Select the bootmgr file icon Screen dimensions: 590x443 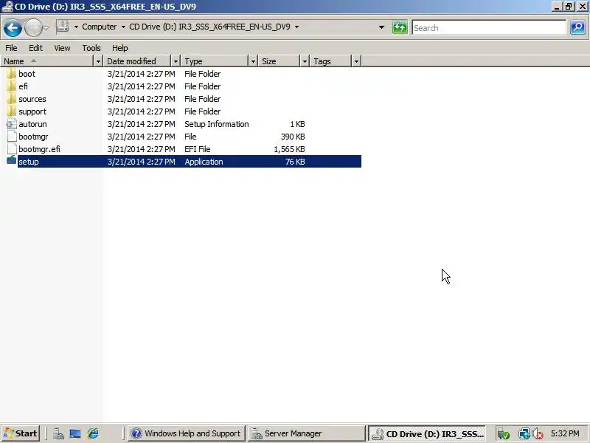tap(12, 137)
